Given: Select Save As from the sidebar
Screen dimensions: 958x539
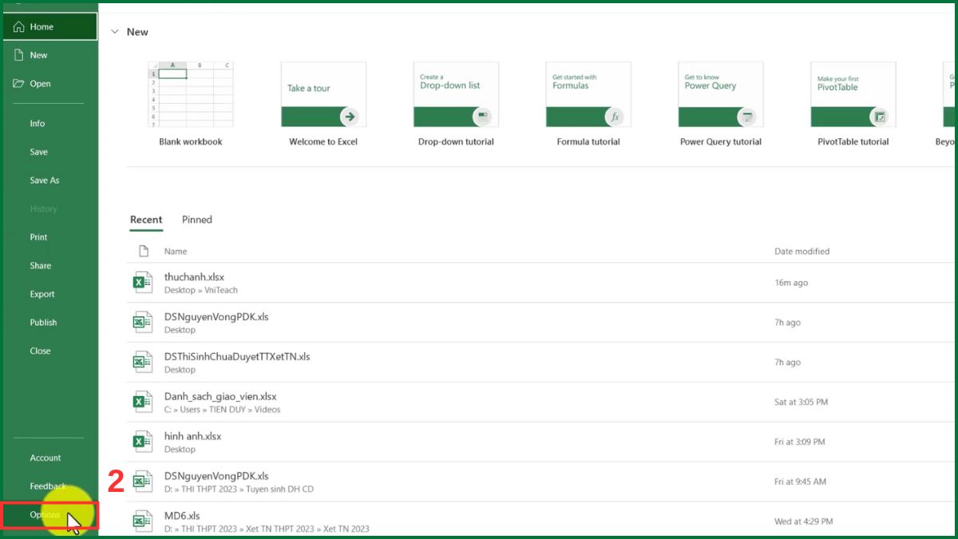Looking at the screenshot, I should (x=44, y=180).
